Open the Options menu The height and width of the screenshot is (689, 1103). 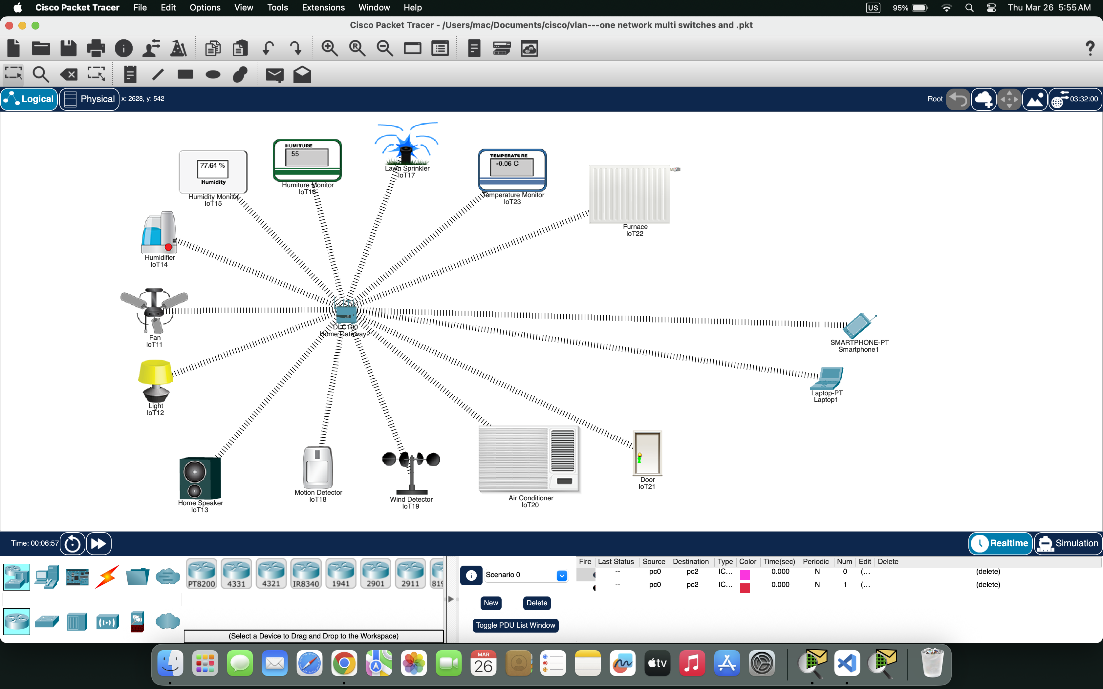pos(205,7)
